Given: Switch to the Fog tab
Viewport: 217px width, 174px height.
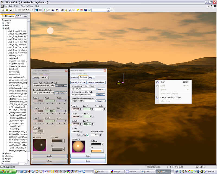Looking at the screenshot, I should tap(91, 77).
